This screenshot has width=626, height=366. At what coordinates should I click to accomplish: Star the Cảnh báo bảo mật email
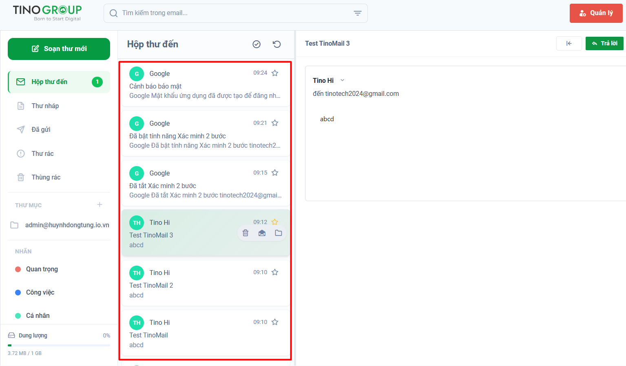tap(275, 73)
